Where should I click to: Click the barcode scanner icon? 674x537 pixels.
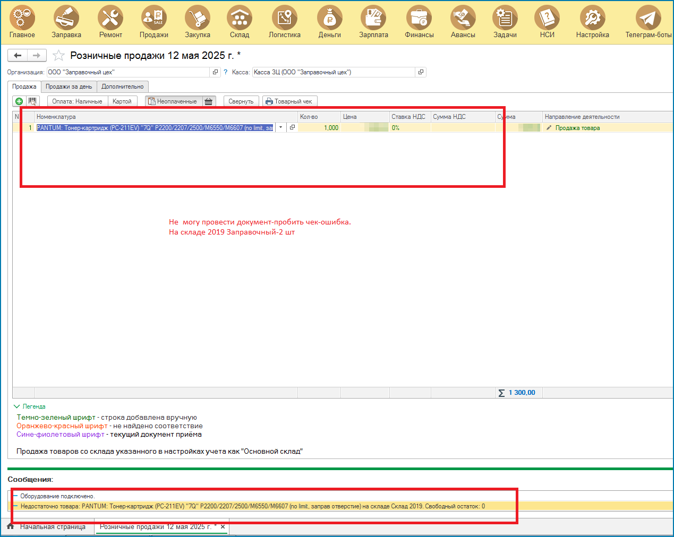[32, 101]
